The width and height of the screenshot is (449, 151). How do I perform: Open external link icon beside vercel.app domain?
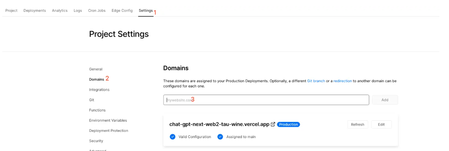pyautogui.click(x=273, y=124)
